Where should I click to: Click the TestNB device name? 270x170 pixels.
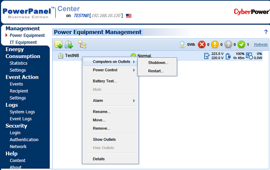point(72,55)
